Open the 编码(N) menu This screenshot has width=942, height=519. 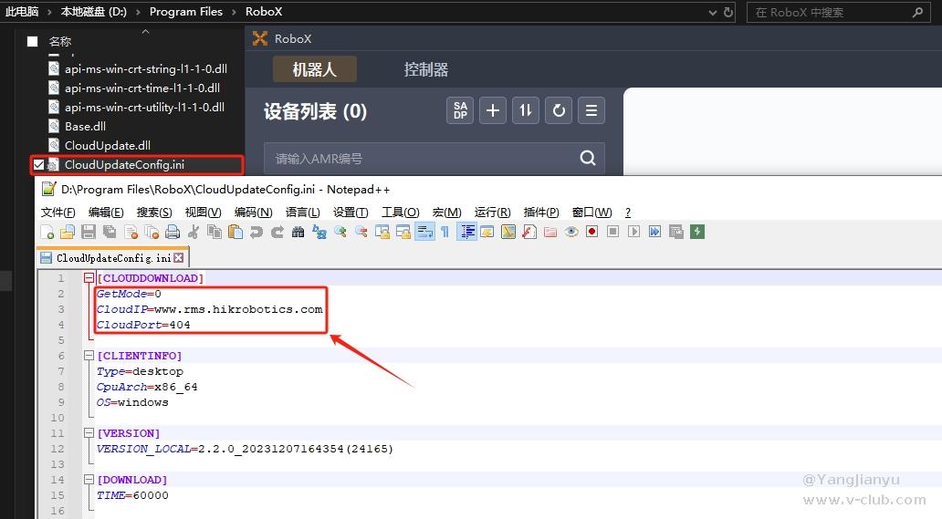coord(253,213)
